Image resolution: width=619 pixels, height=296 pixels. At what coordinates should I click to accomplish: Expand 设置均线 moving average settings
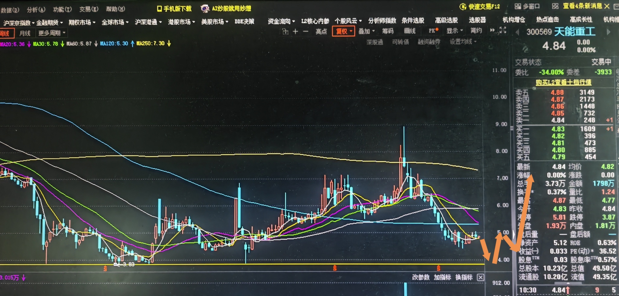(463, 42)
